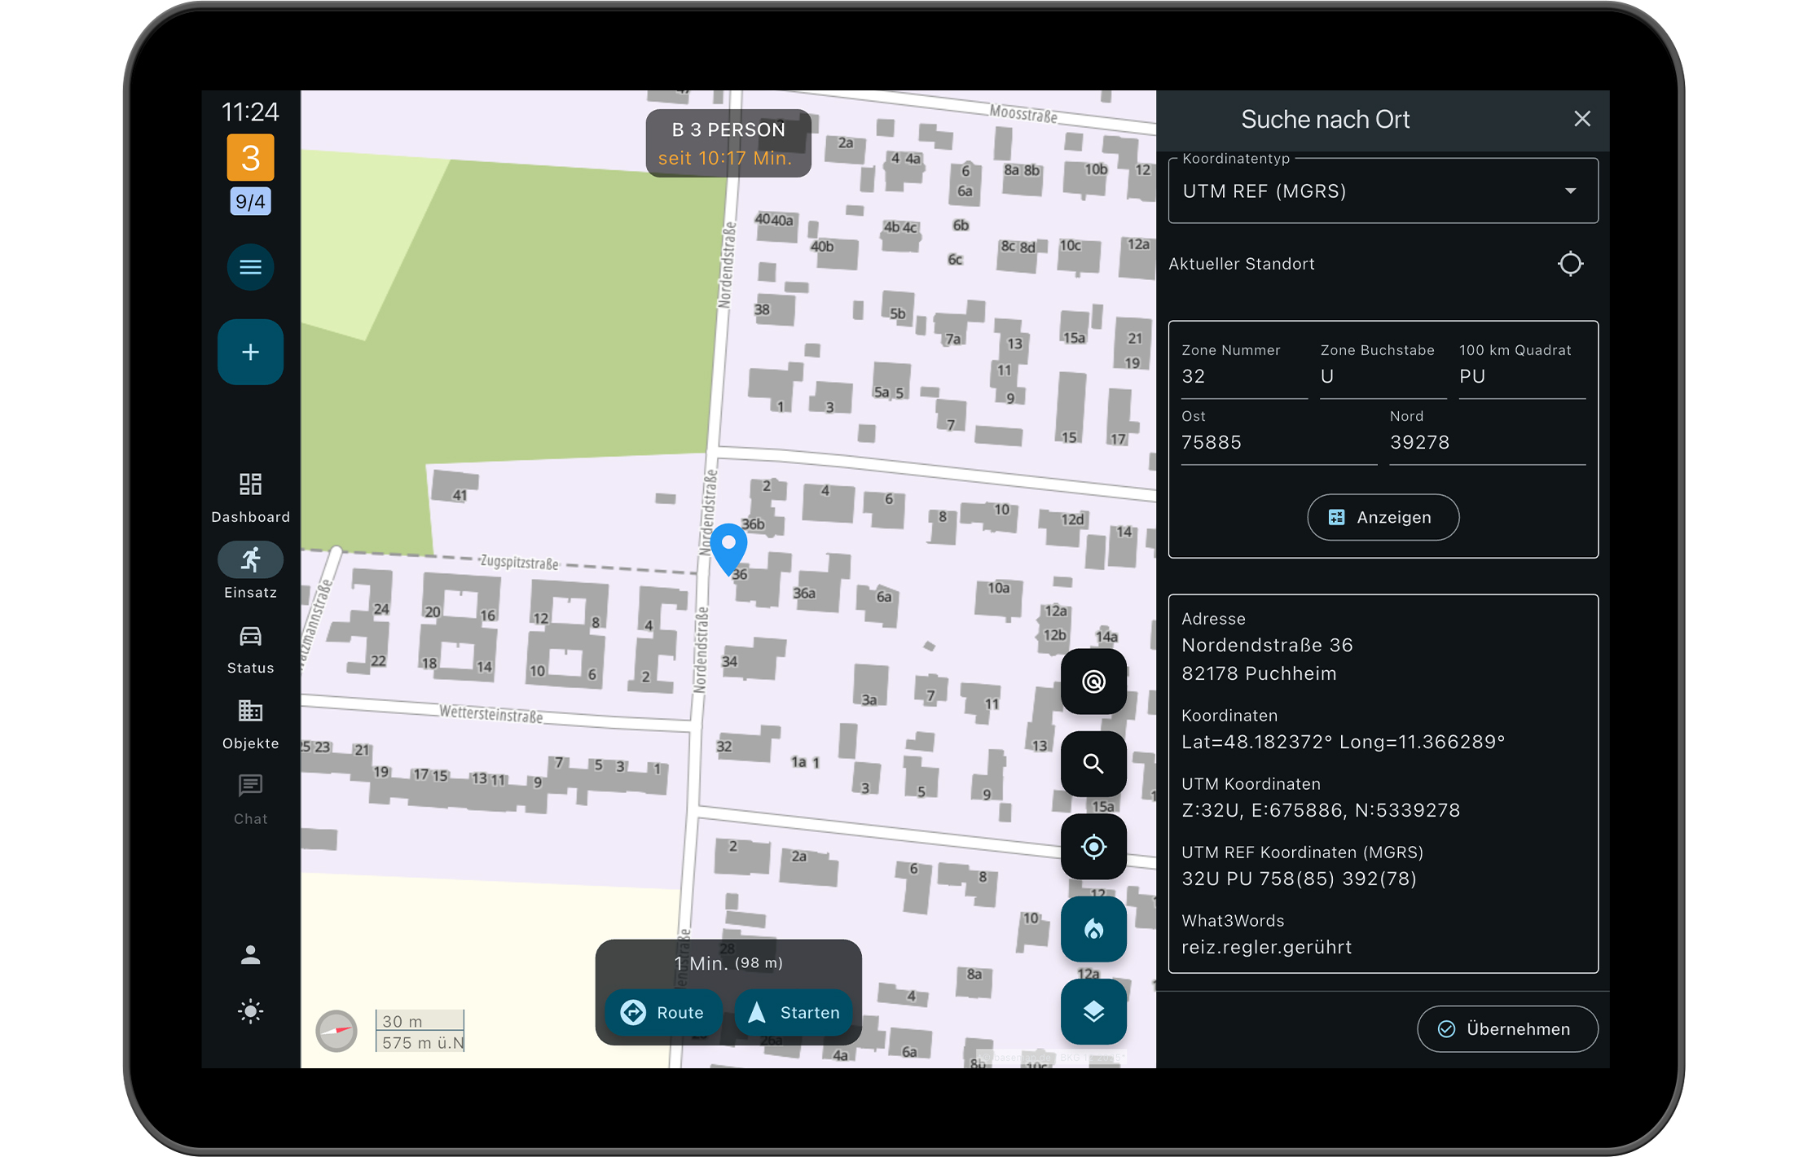Use current location icon beside Aktueller Standort
The image size is (1812, 1157).
1570,264
